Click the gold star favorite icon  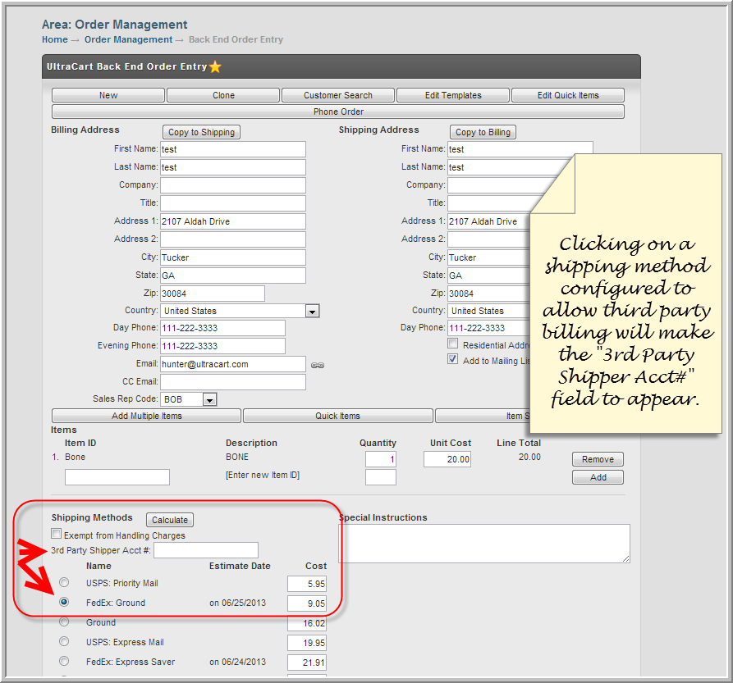click(215, 66)
